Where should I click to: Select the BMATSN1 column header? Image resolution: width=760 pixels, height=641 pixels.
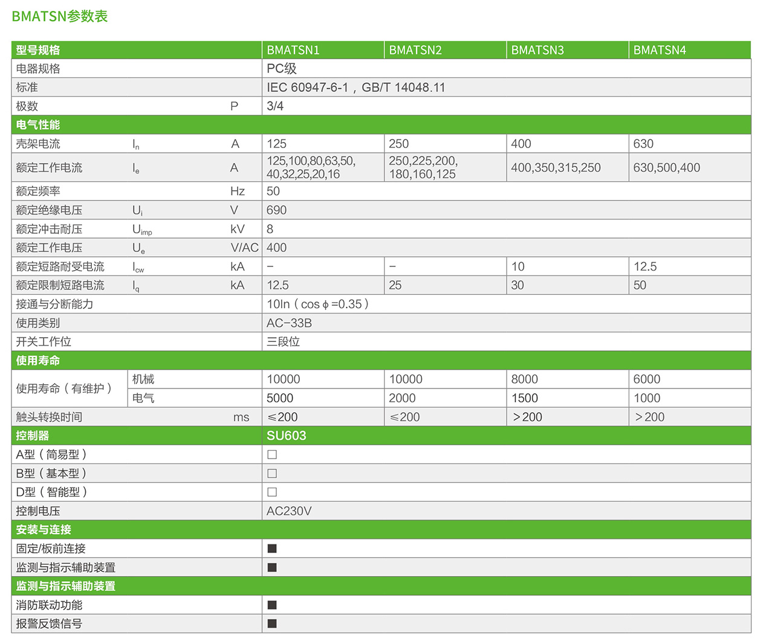[x=293, y=50]
